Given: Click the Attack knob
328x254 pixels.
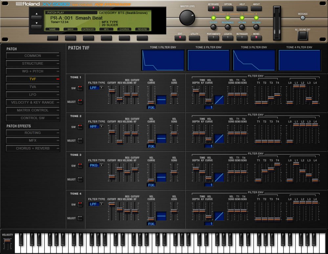Looking at the screenshot, I should pyautogui.click(x=242, y=27).
